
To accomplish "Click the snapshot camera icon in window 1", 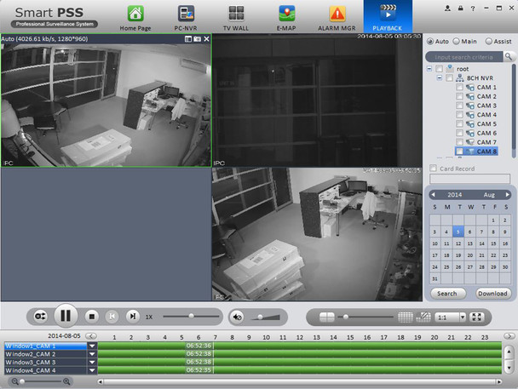I will (197, 39).
